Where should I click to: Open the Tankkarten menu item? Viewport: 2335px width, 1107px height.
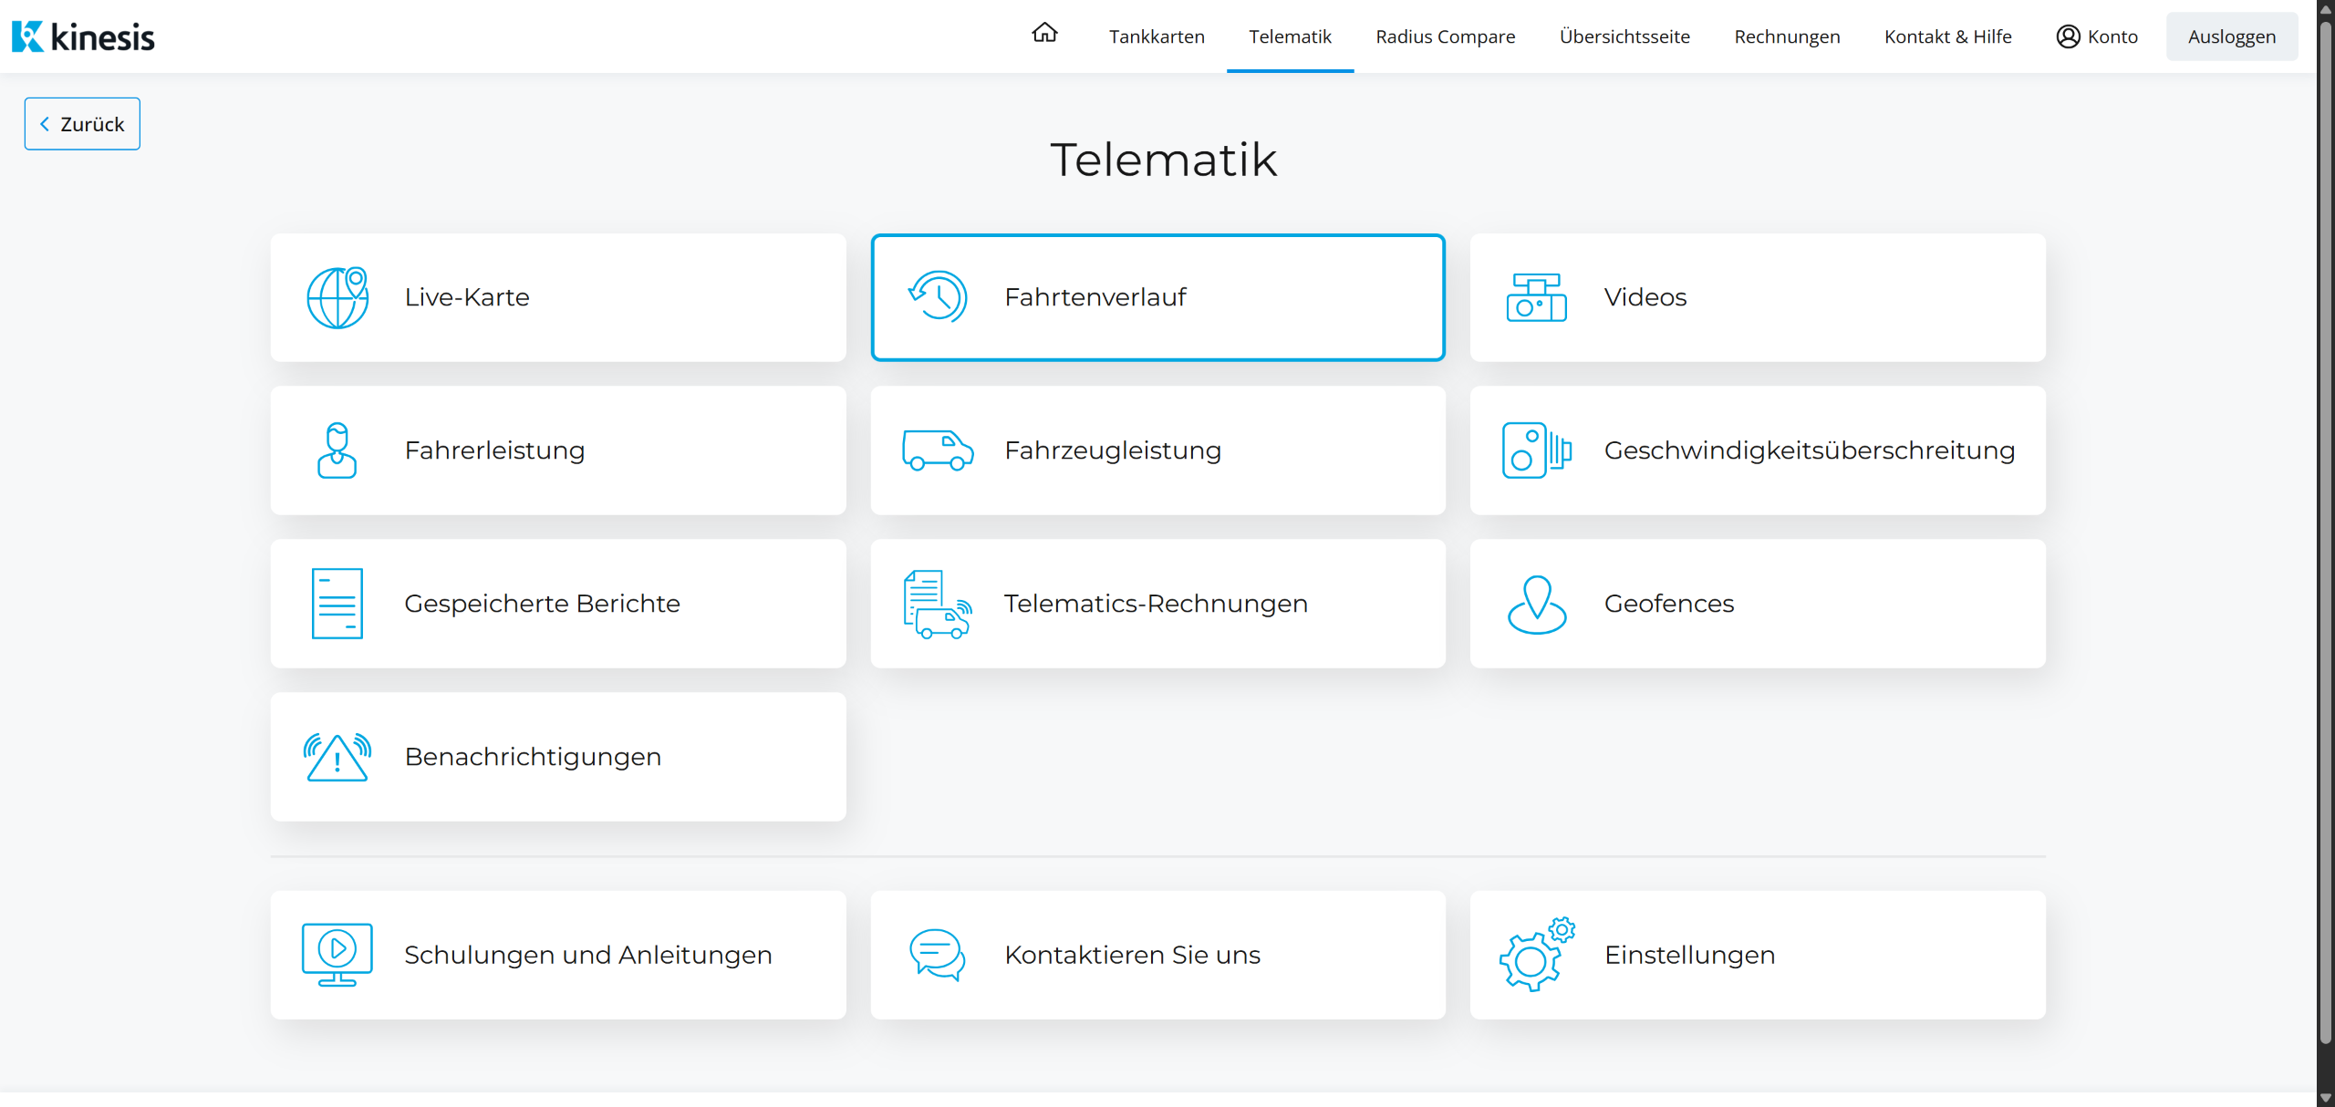1157,36
